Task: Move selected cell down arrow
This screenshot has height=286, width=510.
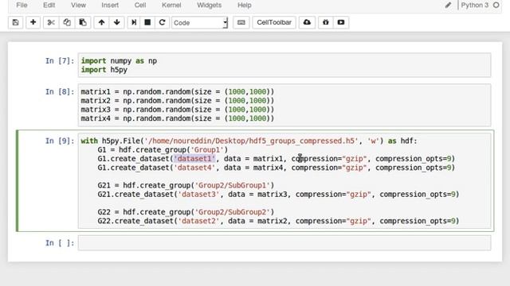Action: click(x=117, y=22)
